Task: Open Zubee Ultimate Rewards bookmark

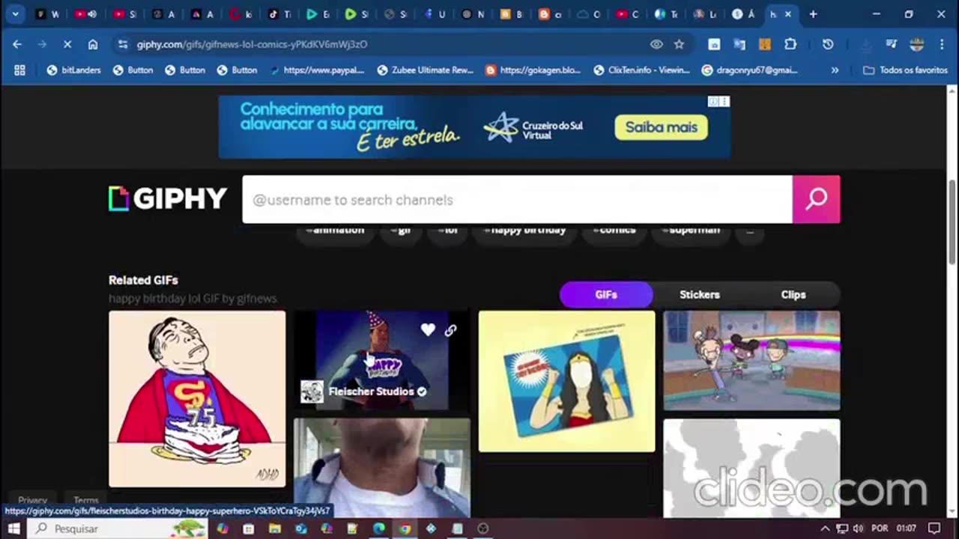Action: 426,70
